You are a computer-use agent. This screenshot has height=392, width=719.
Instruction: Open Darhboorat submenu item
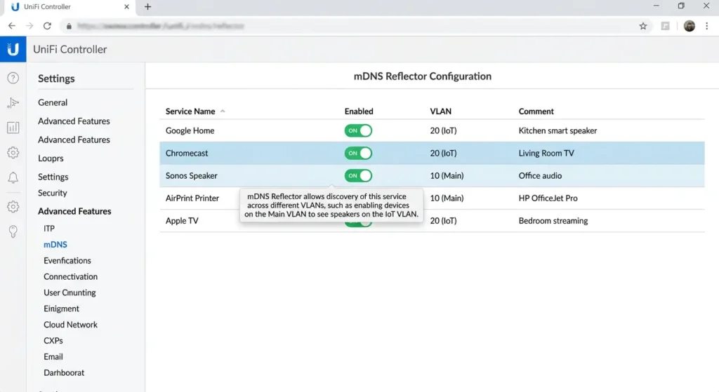[x=64, y=373]
